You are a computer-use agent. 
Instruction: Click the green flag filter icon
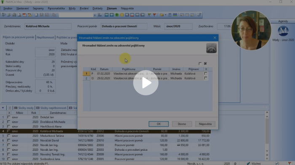click(149, 15)
